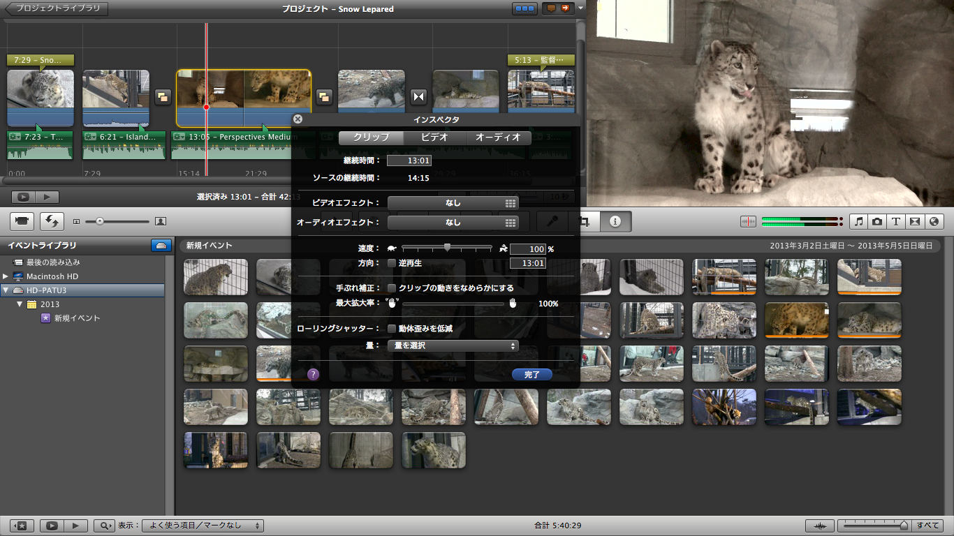Open the show filter dropdown in bottom bar
This screenshot has height=536, width=954.
tap(203, 526)
